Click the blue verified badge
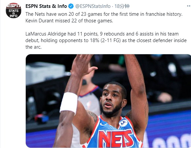Viewport: 191px width, 148px height. click(71, 6)
